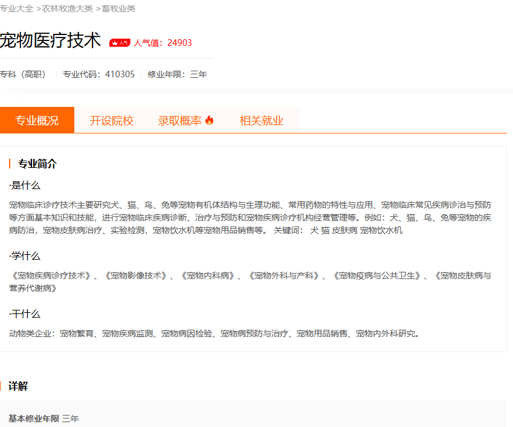Click the 专业代码: 410305 text
The image size is (513, 427).
pyautogui.click(x=99, y=74)
